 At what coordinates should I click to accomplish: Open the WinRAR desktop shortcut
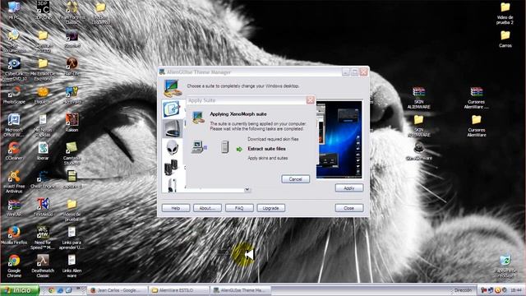[14, 207]
